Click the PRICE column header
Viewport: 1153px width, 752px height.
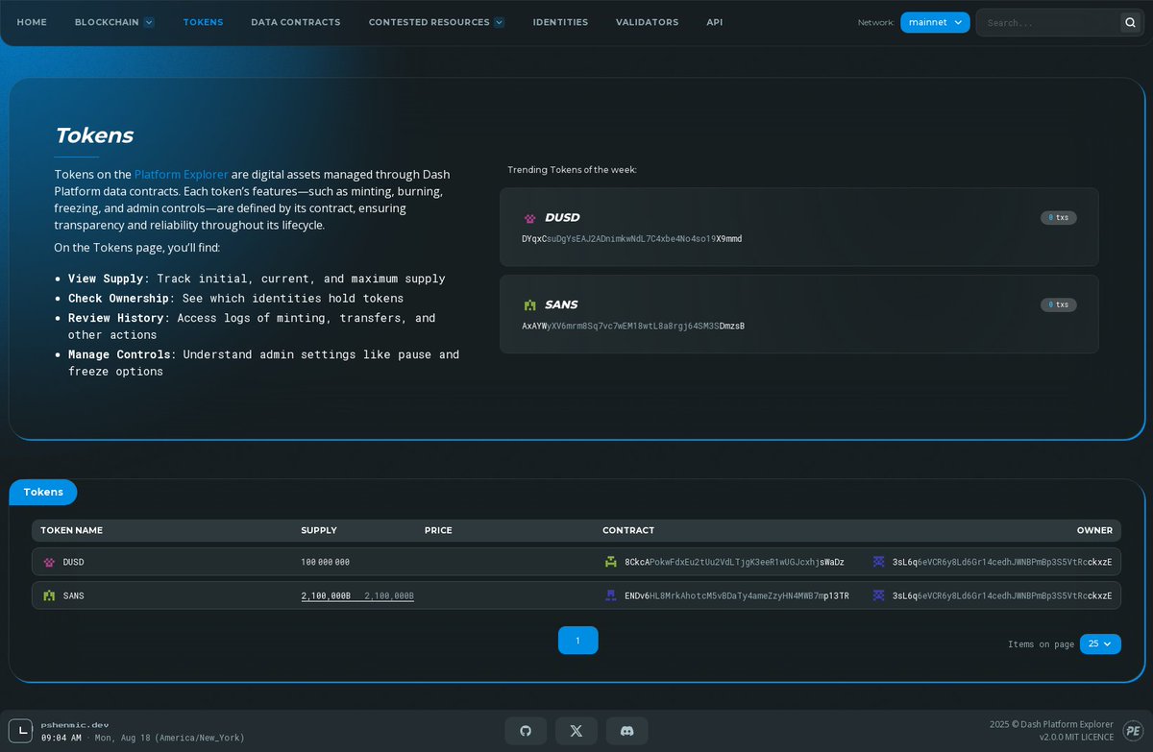[438, 530]
